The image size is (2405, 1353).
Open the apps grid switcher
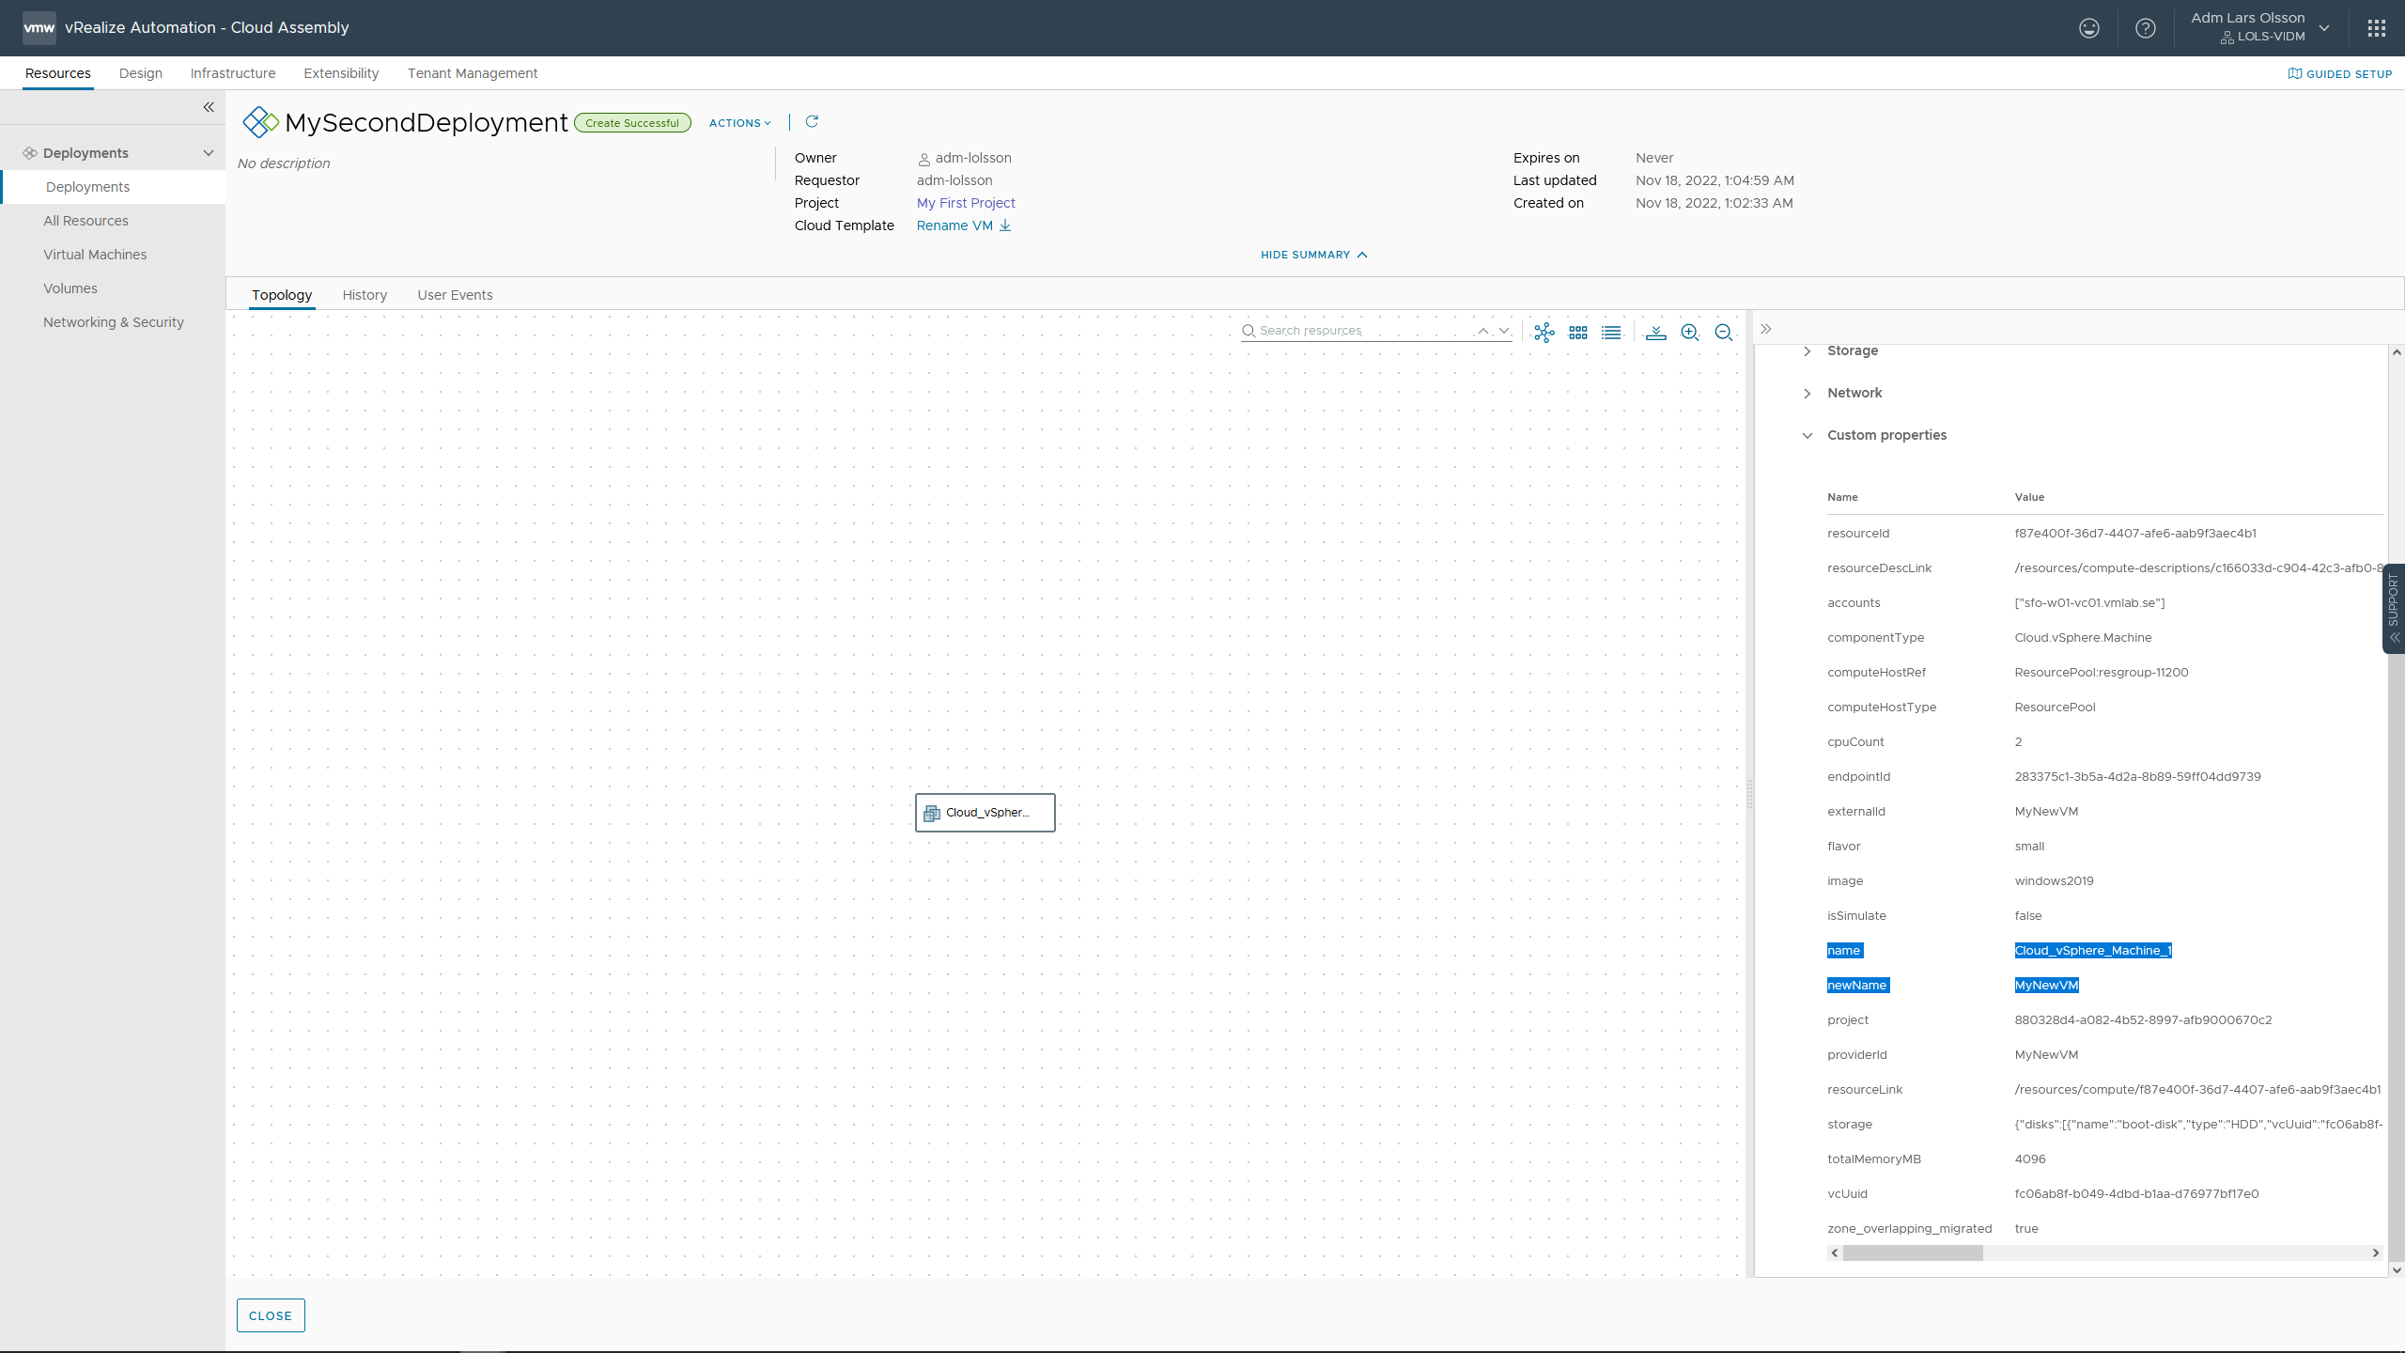point(2377,28)
